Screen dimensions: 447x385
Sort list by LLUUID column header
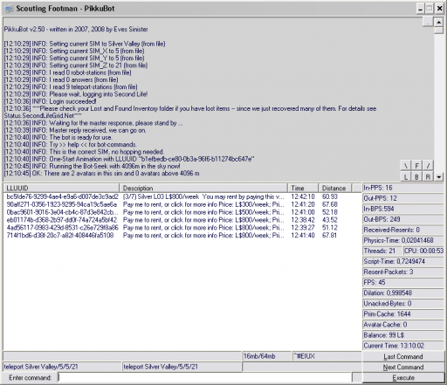tap(61, 188)
